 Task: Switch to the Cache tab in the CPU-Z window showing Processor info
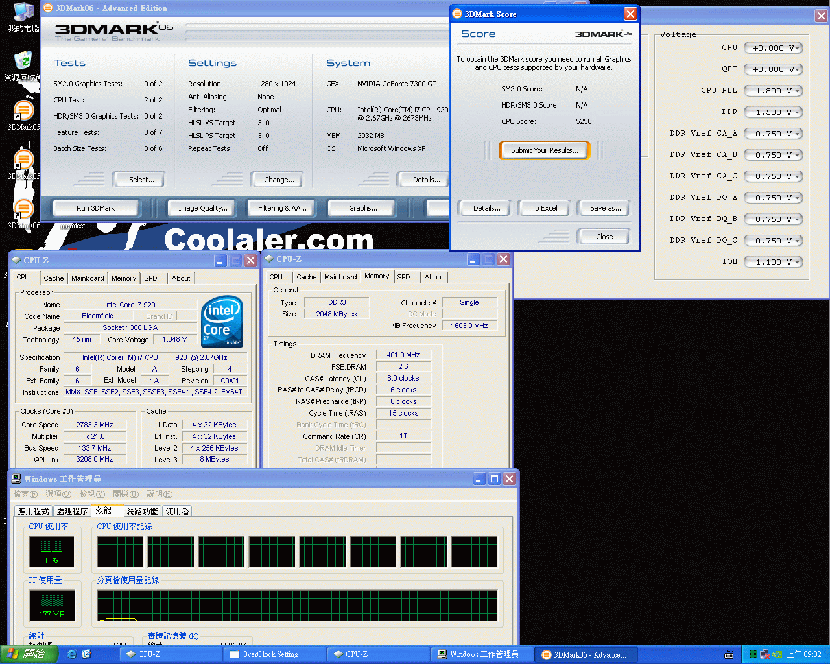tap(54, 278)
